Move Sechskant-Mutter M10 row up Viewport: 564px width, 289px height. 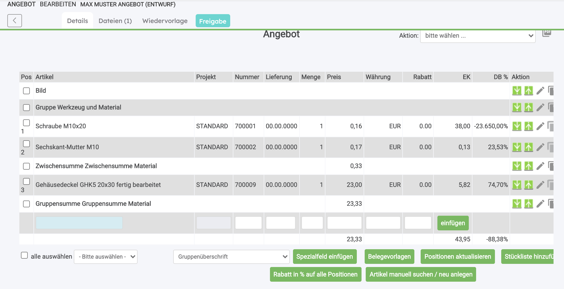click(528, 147)
